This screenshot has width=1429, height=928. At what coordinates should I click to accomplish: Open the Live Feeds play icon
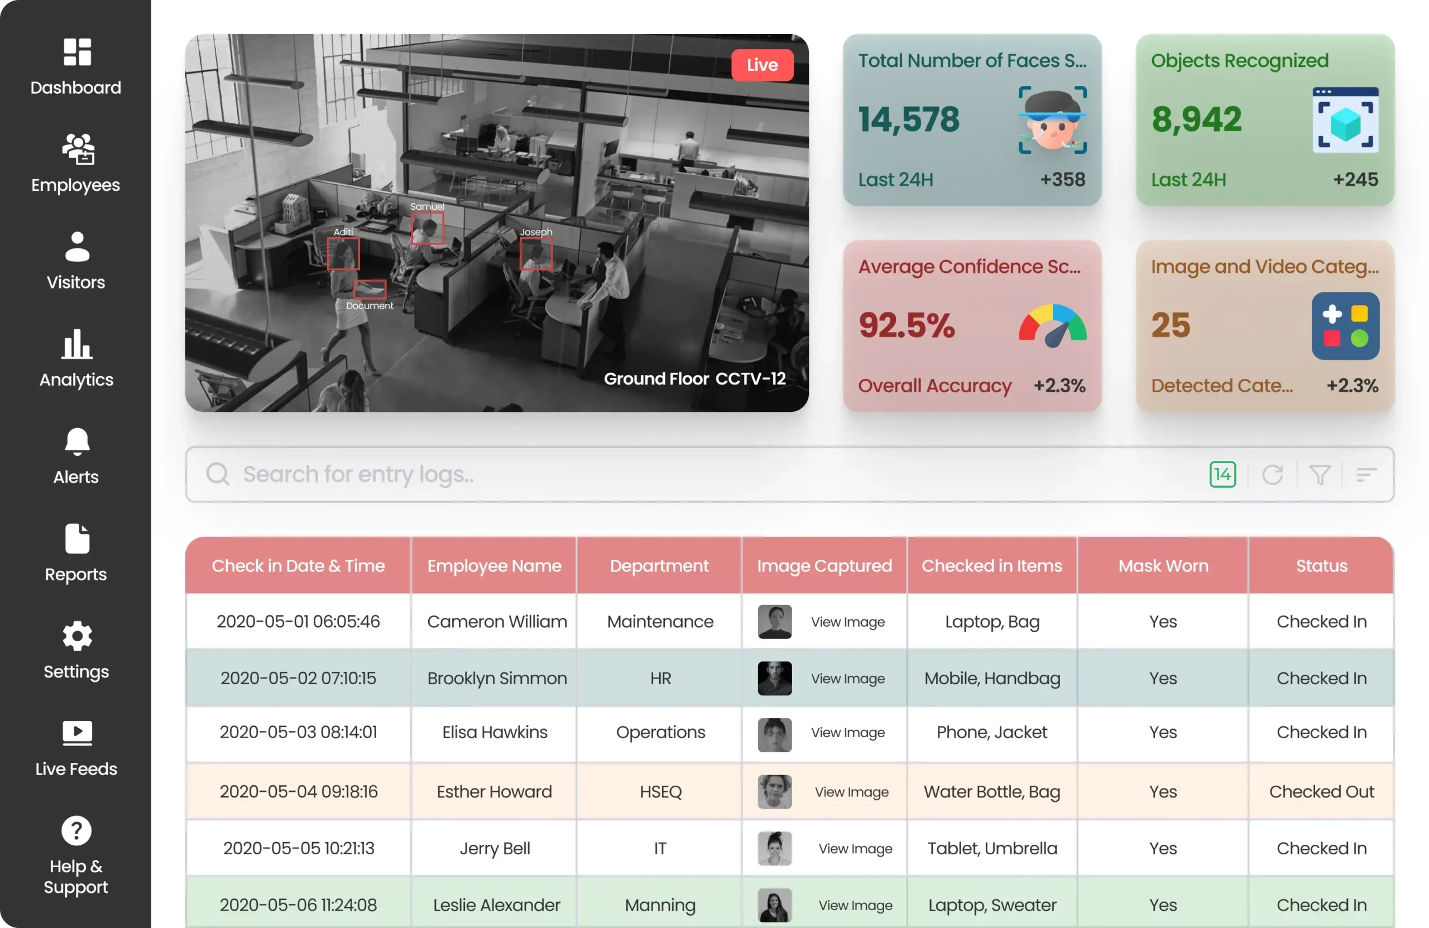(77, 732)
